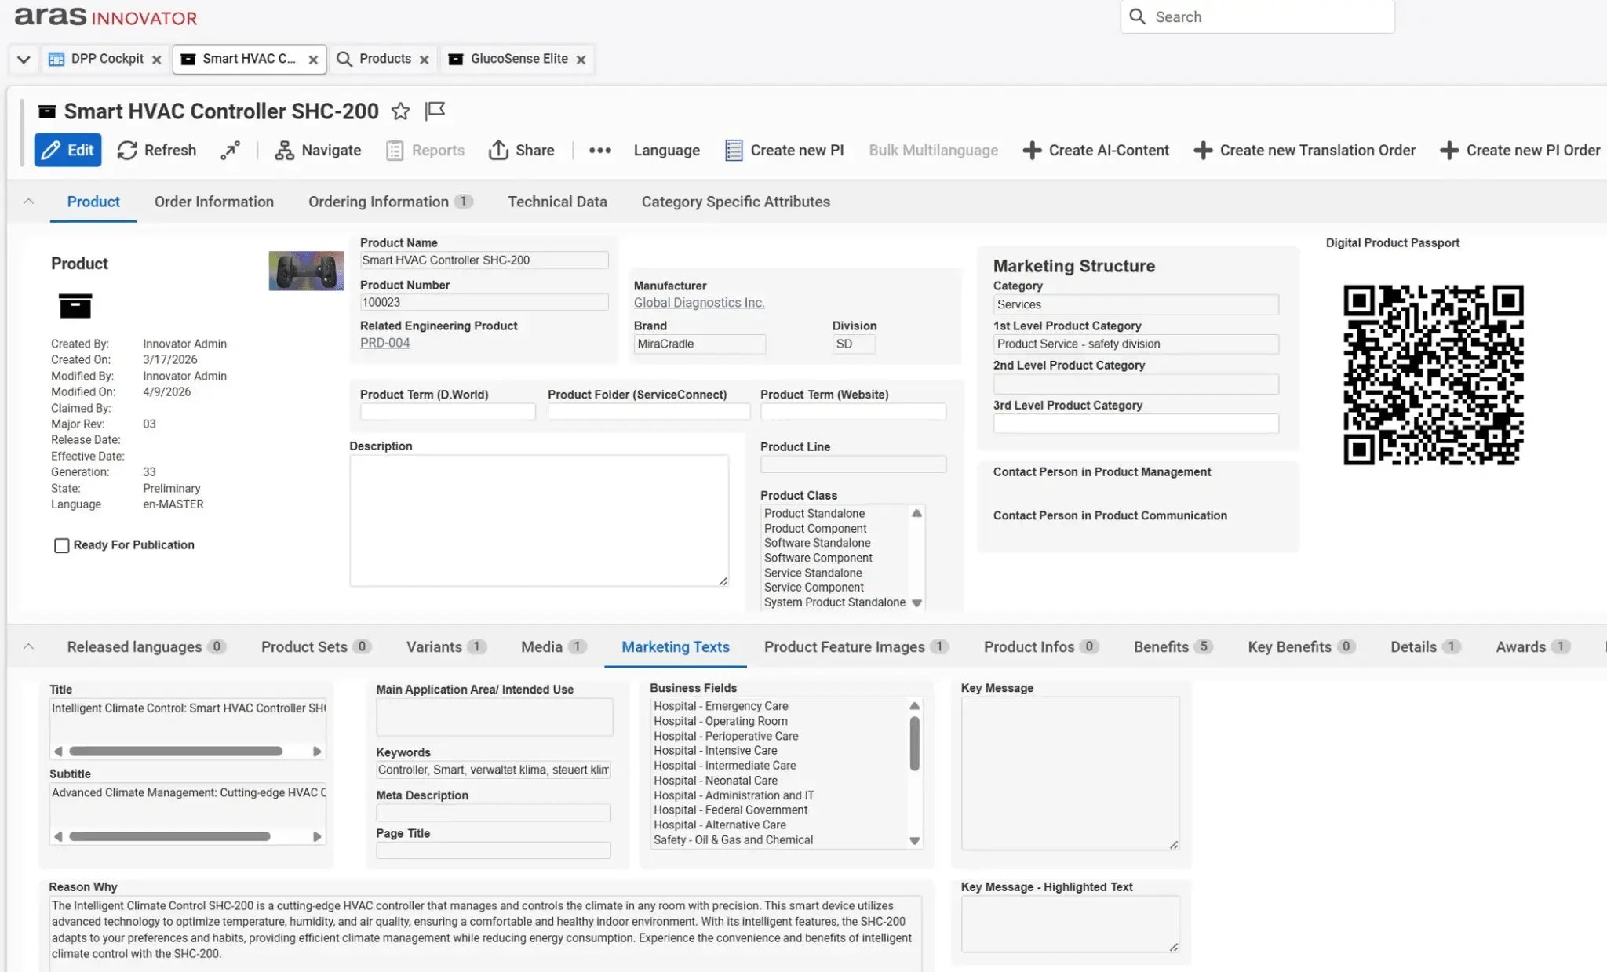Click Create new Translation Order
Viewport: 1607px width, 972px height.
1305,150
